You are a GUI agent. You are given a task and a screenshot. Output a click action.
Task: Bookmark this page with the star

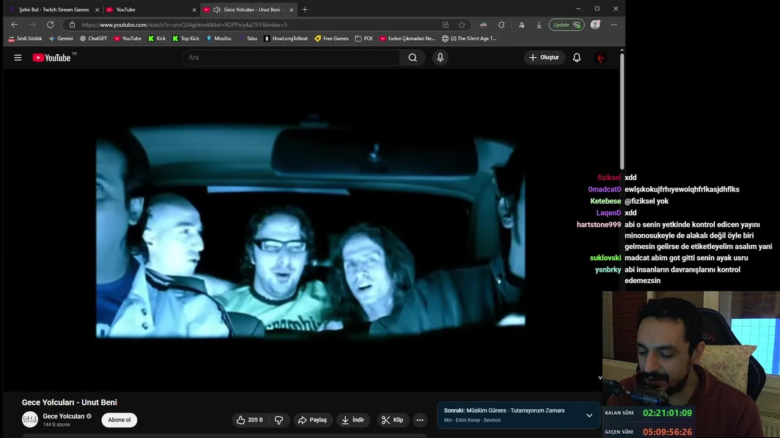(x=462, y=25)
